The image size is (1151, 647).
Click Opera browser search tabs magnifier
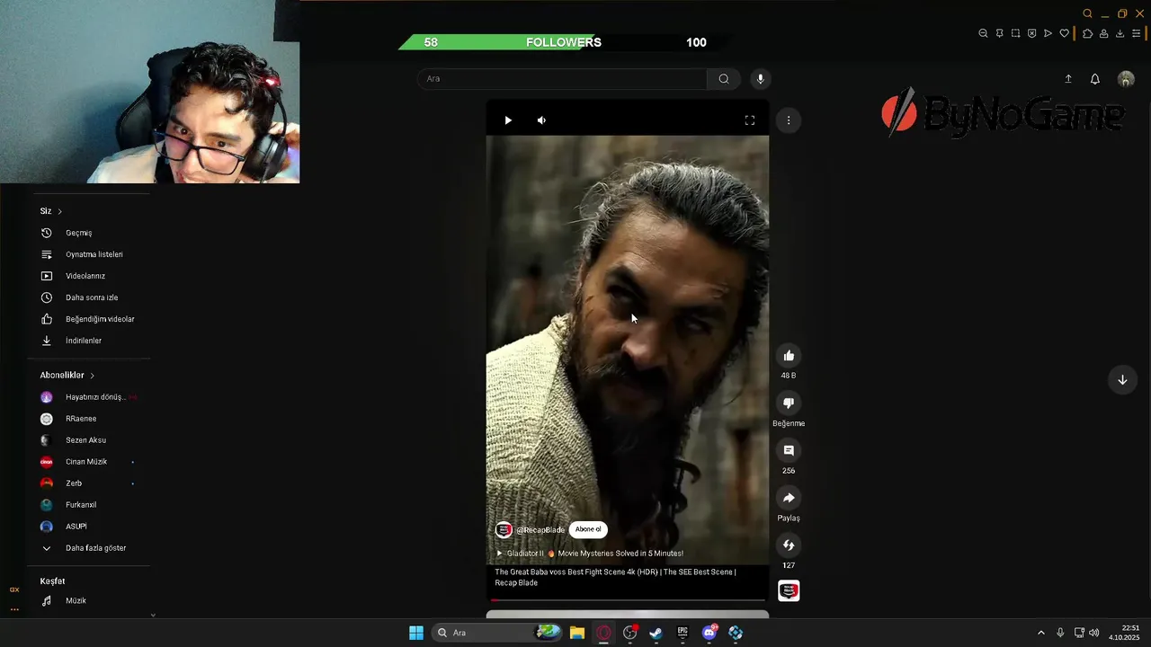coord(1087,13)
